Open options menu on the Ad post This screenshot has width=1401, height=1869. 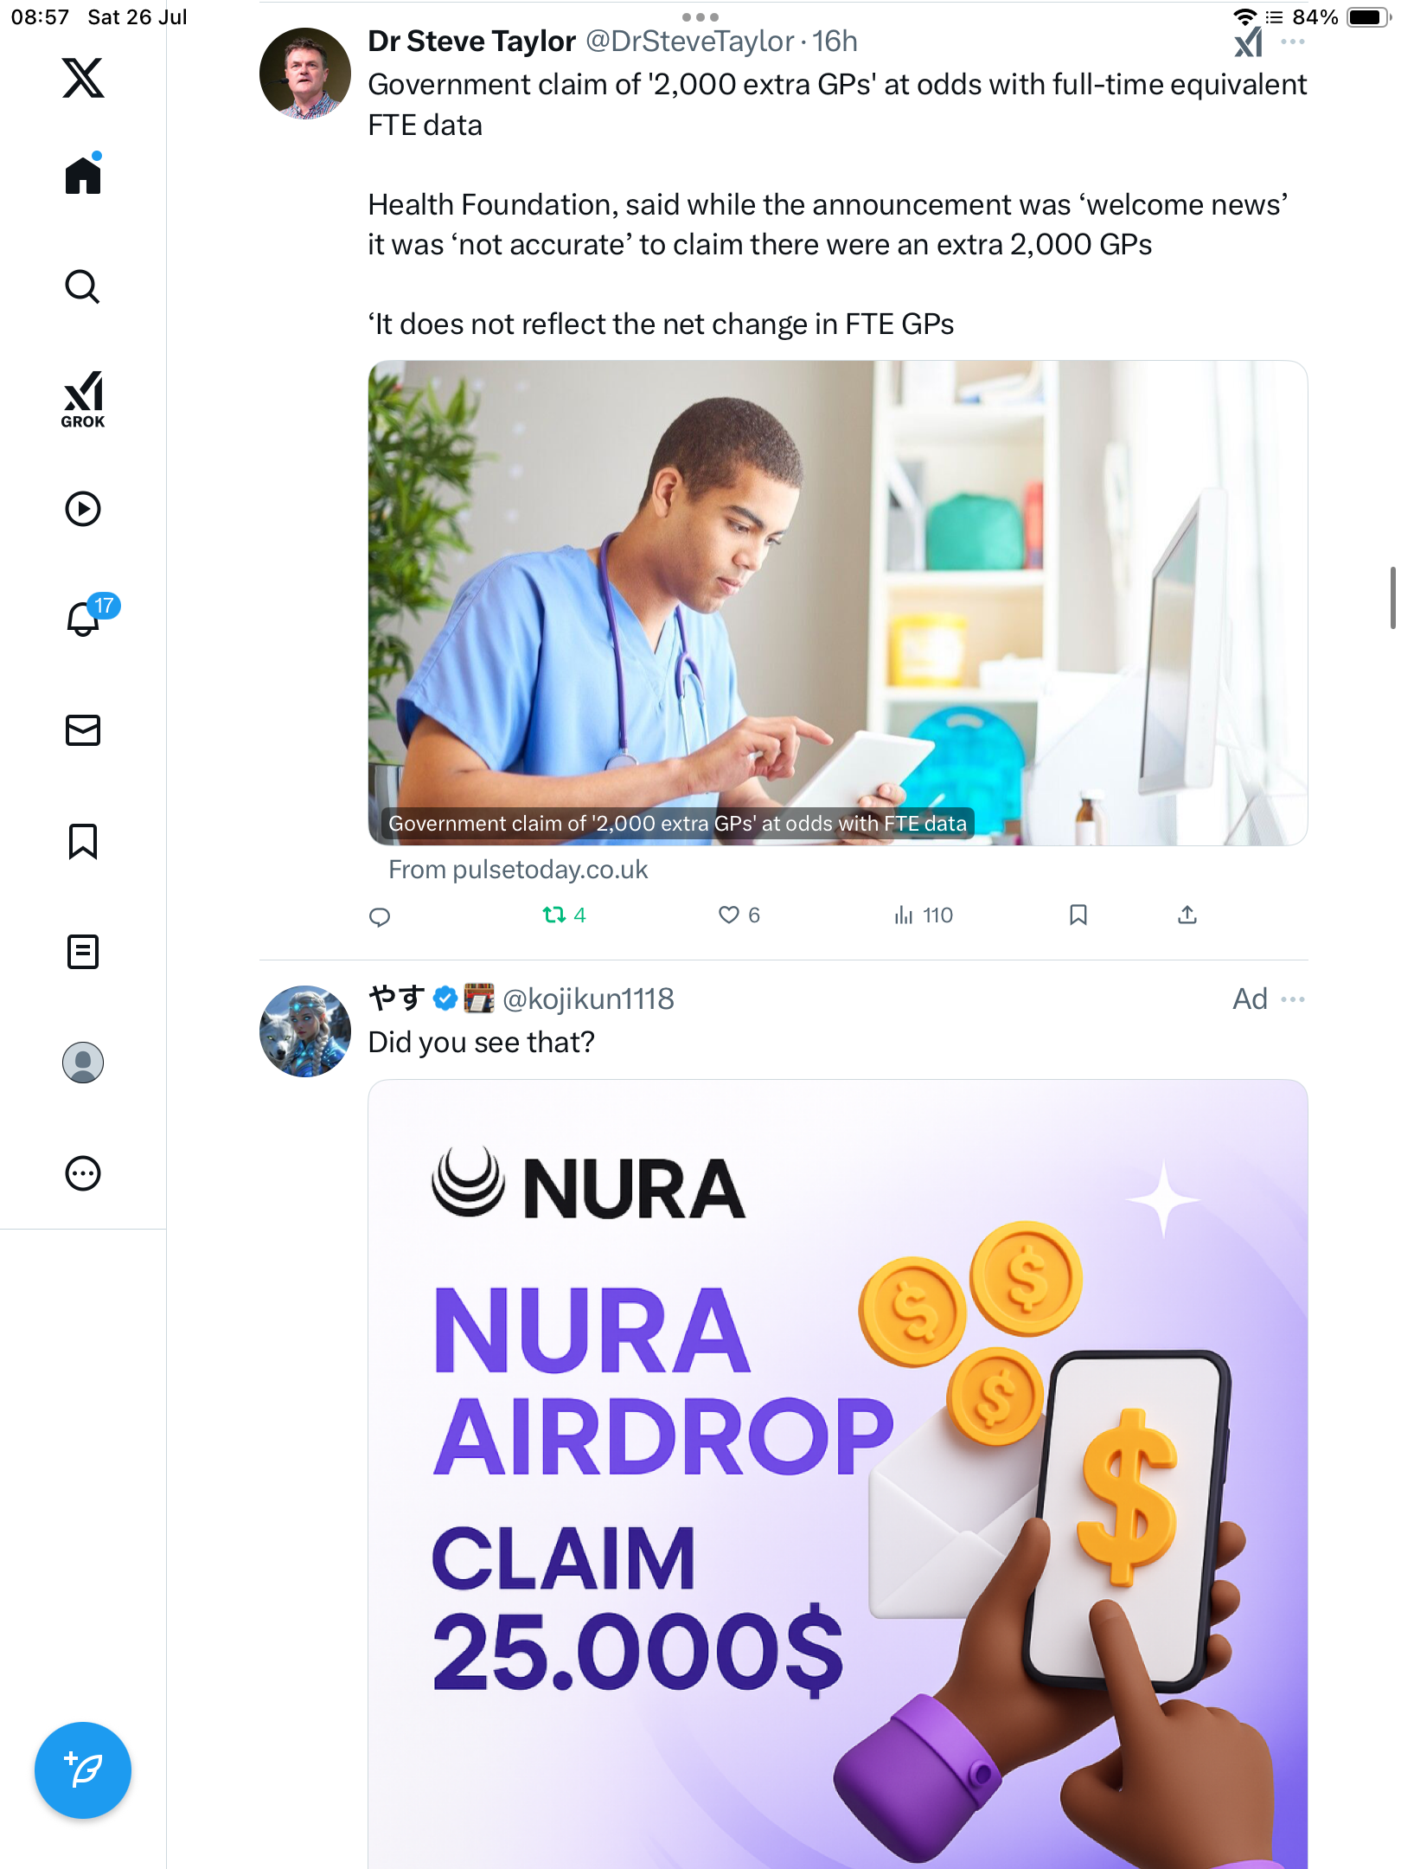click(x=1293, y=999)
